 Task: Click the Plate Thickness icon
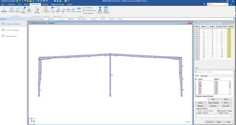[37, 10]
